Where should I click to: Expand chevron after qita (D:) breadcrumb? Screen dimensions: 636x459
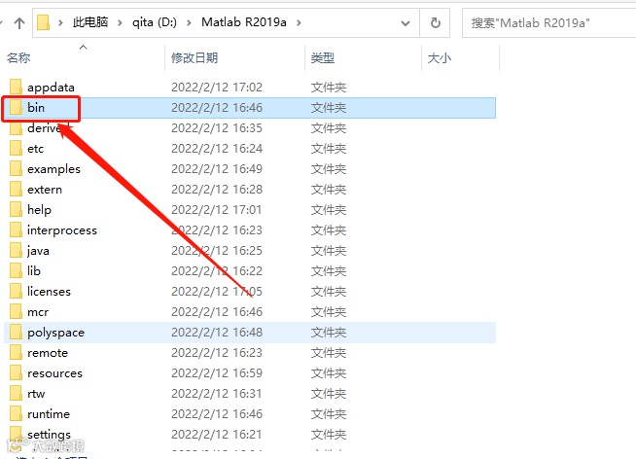pos(189,22)
